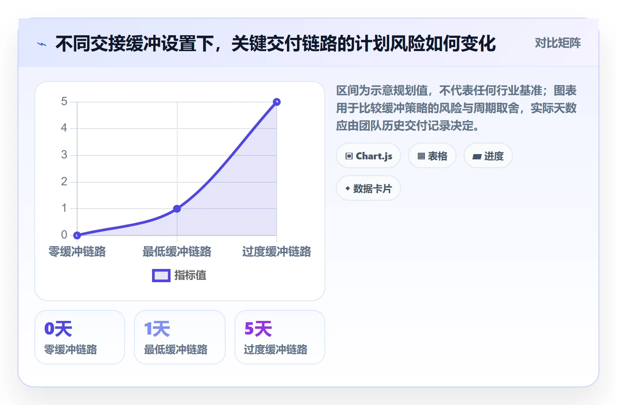The image size is (617, 405).
Task: Click the x-axis label 过度缓冲链路
Action: pyautogui.click(x=277, y=252)
